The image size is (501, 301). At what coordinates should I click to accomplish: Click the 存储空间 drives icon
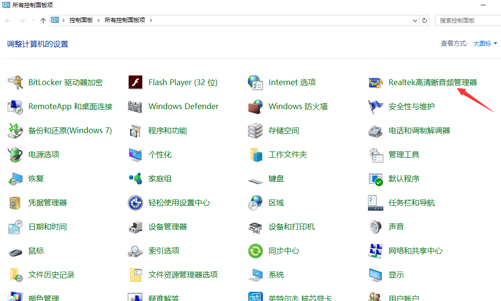pyautogui.click(x=255, y=130)
